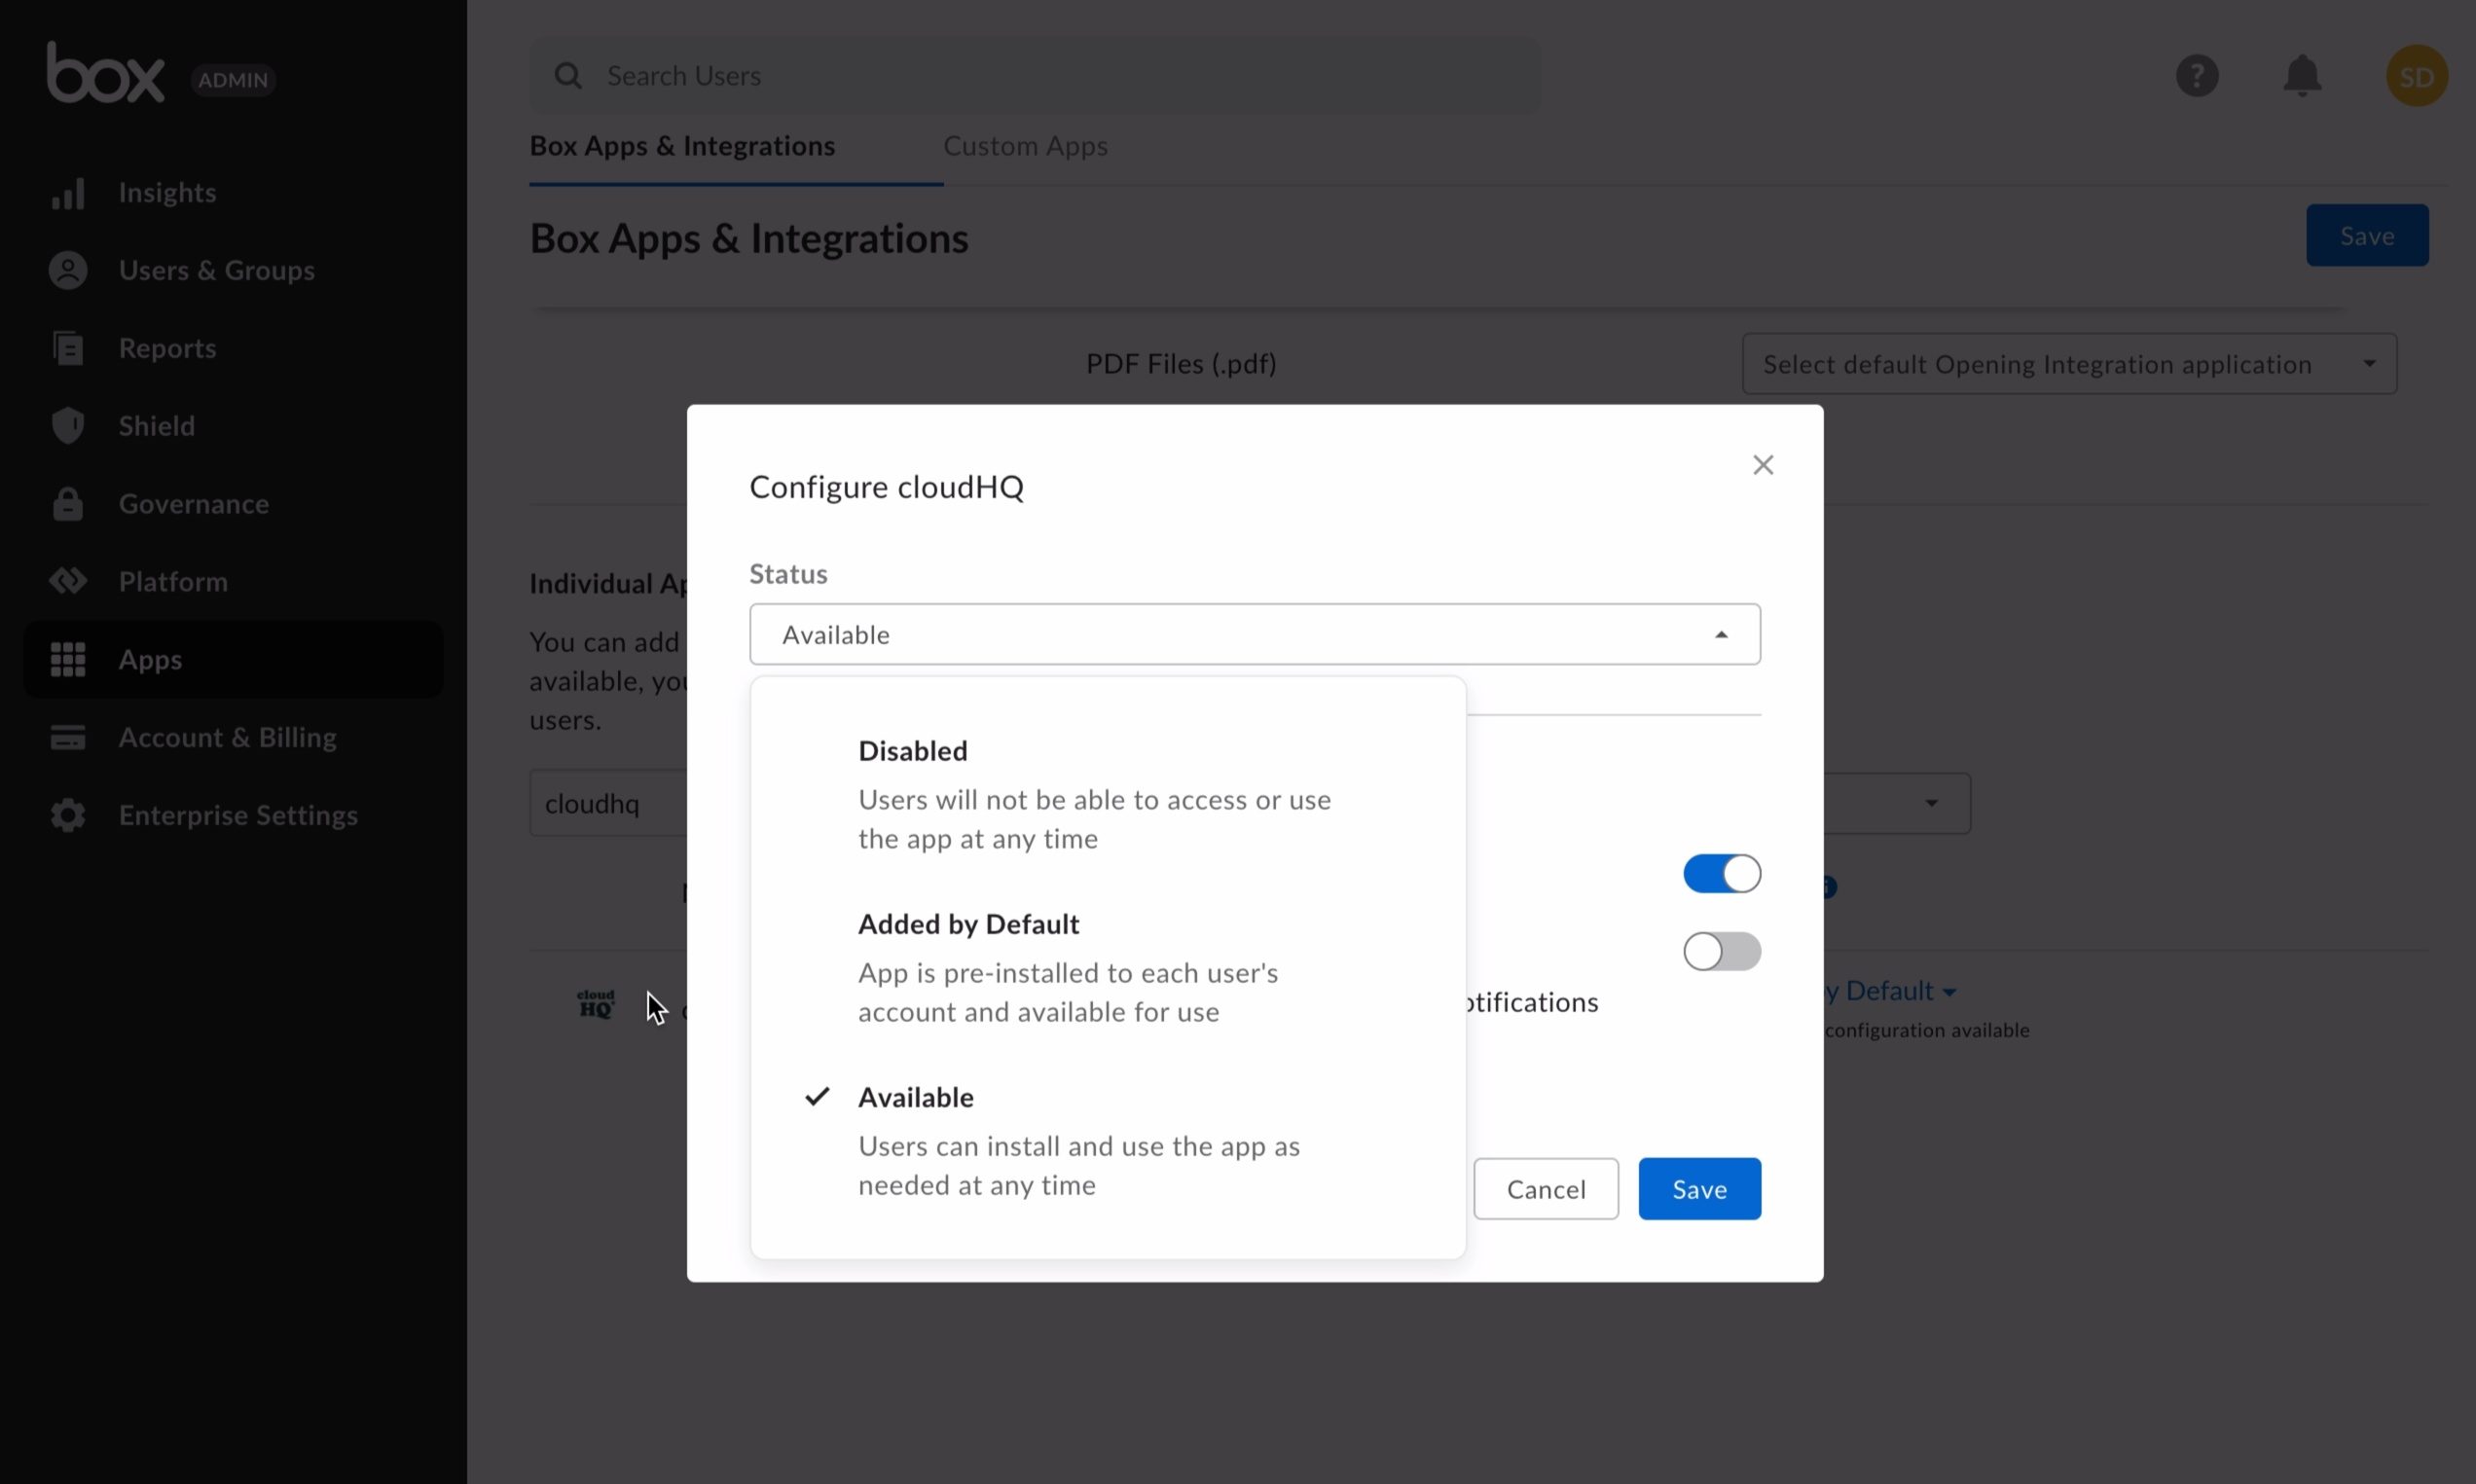Click the Insights bar chart icon
This screenshot has height=1484, width=2476.
tap(68, 193)
